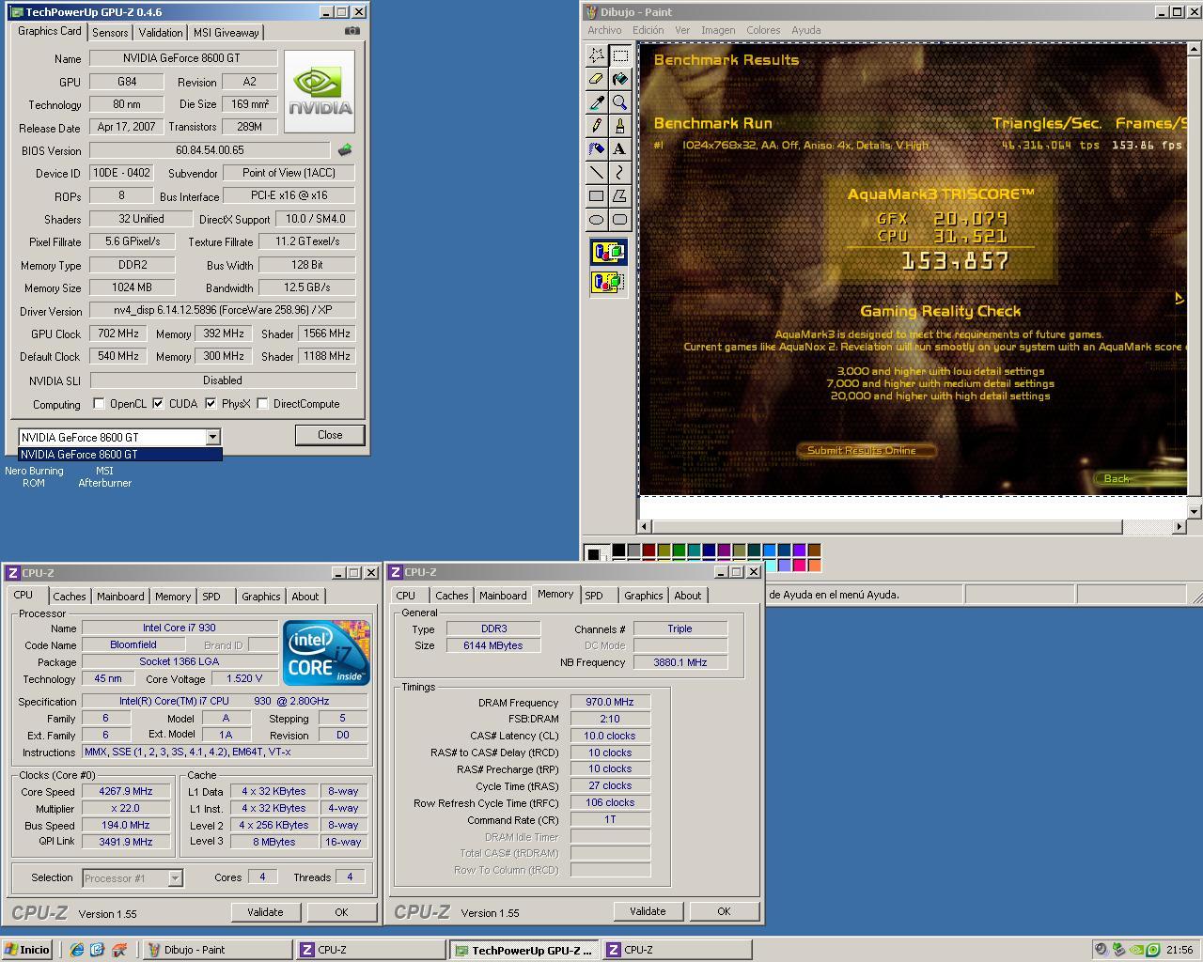Select the Rectangle shape tool
The height and width of the screenshot is (962, 1203).
click(x=596, y=196)
